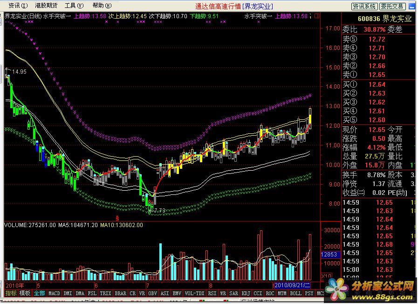Screen dimensions: 418x304
Task: Select the FSL indicator tab
Action: click(92, 293)
